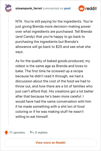Click the word "says." ending first paragraph

coord(19,52)
